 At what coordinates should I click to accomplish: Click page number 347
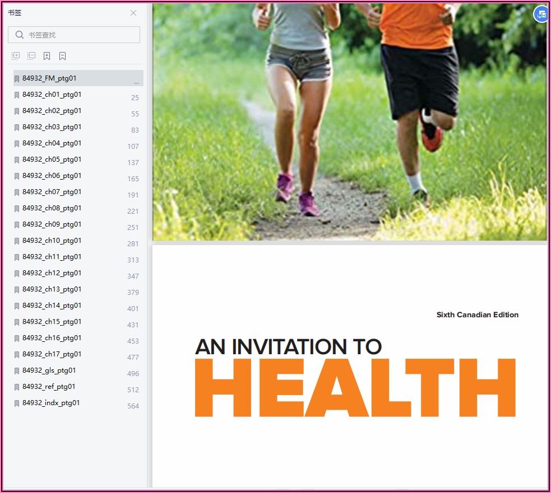click(x=133, y=276)
